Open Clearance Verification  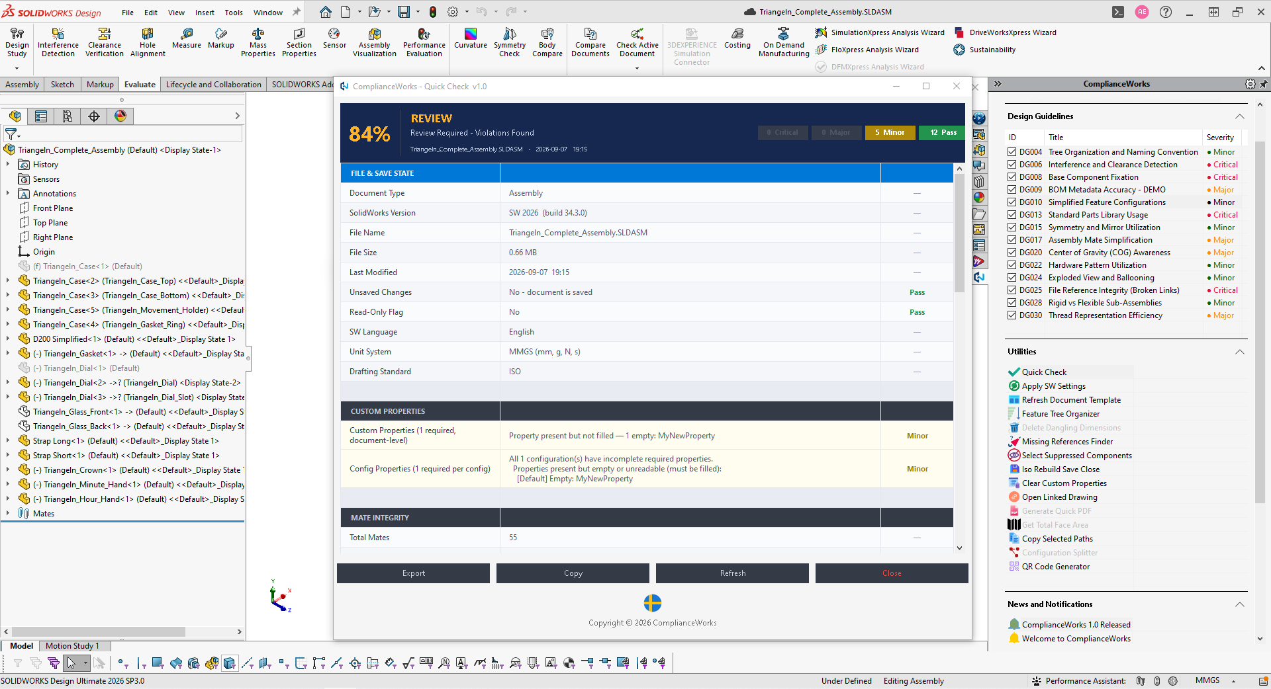point(105,43)
